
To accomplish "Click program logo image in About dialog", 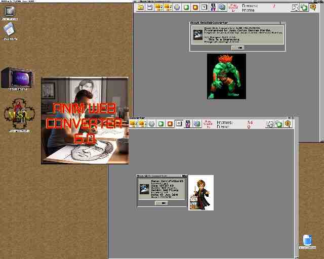I will coord(198,35).
